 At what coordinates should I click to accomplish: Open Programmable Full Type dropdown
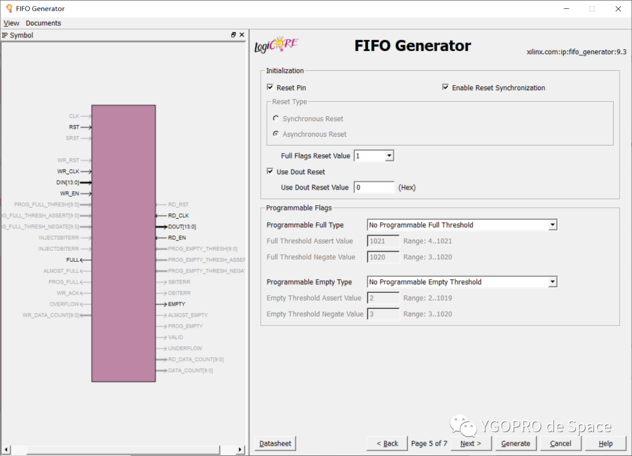tap(552, 224)
